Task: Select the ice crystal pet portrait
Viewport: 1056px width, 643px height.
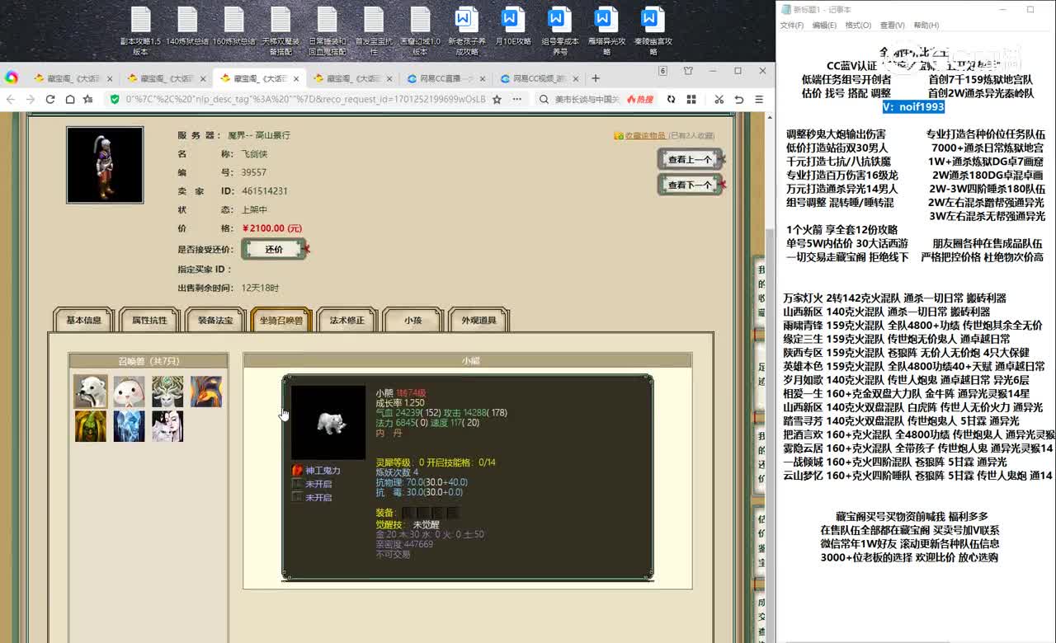Action: [x=129, y=425]
